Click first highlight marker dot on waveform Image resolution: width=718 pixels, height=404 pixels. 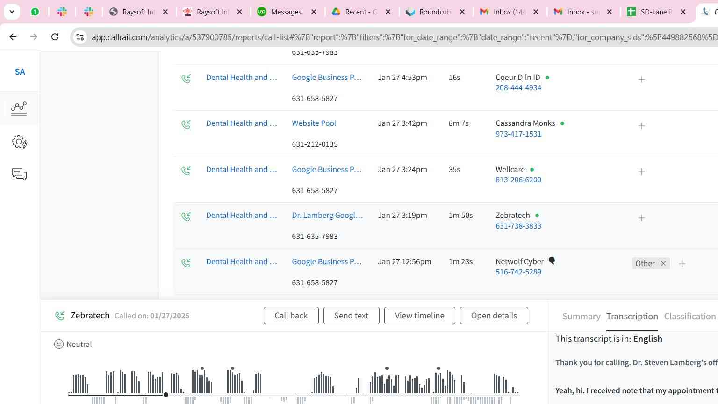click(x=202, y=368)
